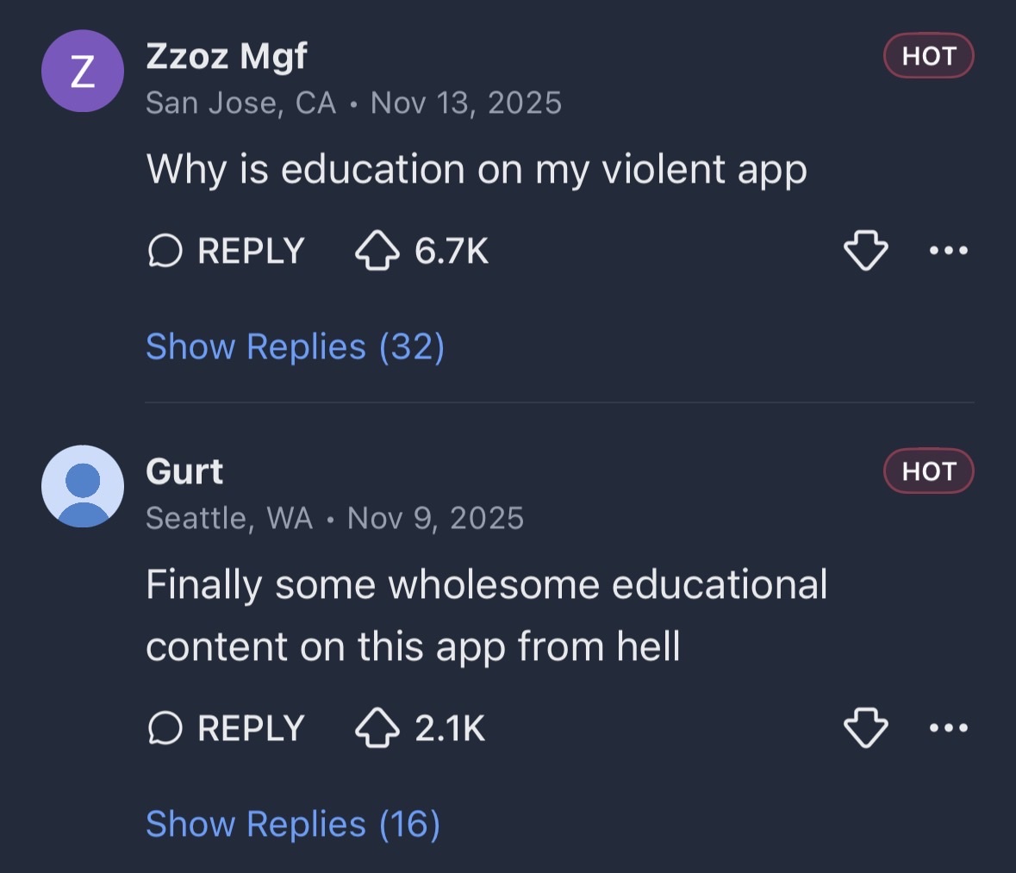Open Gurt's default profile avatar
The image size is (1016, 873).
(x=83, y=486)
